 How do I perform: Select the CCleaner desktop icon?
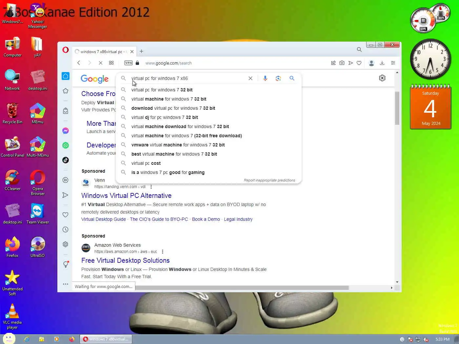click(12, 180)
